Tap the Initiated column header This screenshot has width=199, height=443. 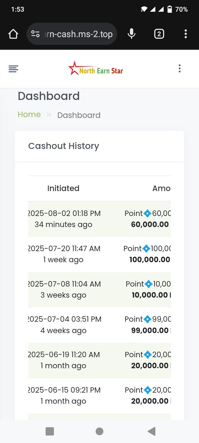(63, 188)
